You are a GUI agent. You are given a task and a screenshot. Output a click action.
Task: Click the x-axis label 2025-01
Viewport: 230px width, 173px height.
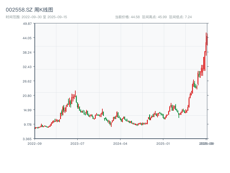coord(163,144)
